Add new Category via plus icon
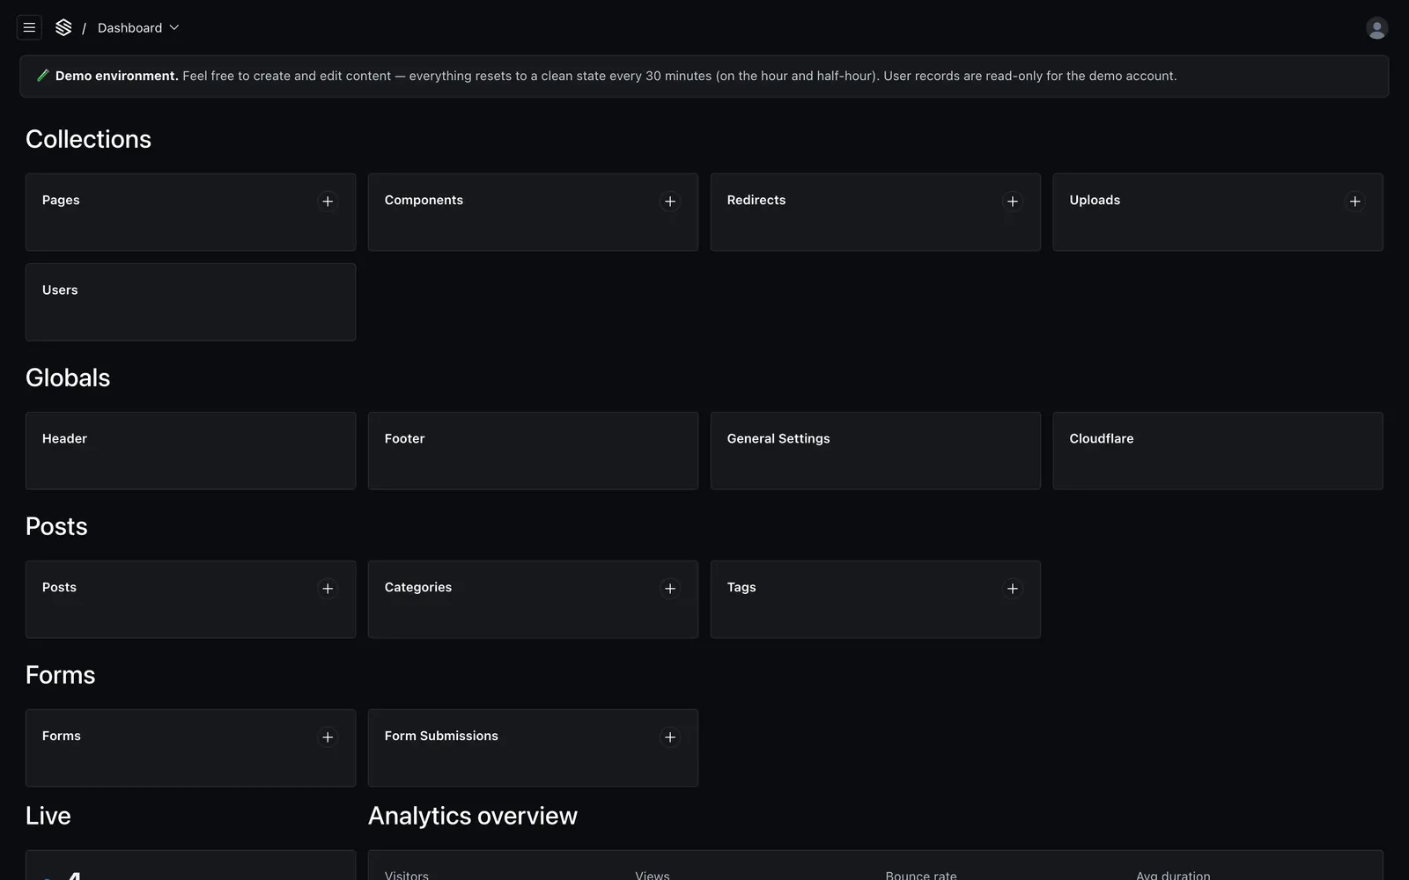Image resolution: width=1409 pixels, height=880 pixels. coord(670,589)
